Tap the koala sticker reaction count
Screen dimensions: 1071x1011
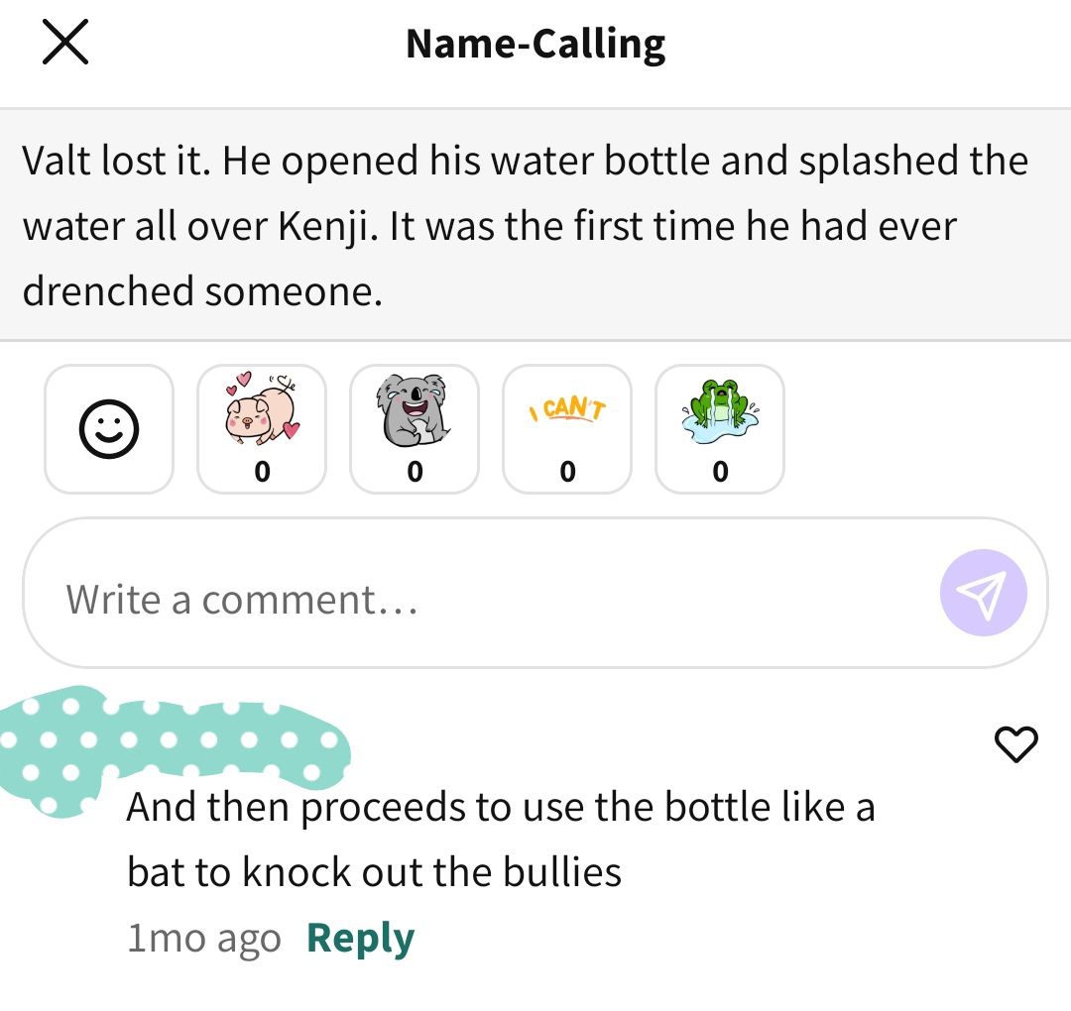click(x=415, y=472)
